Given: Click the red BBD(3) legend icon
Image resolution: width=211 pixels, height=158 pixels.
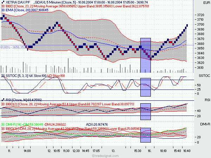Looking at the screenshot, I should [x=3, y=129].
